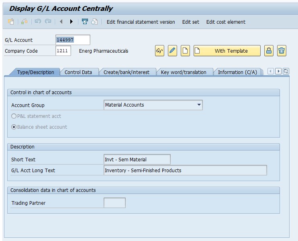
Task: Click the Display glasses icon button
Action: point(160,51)
